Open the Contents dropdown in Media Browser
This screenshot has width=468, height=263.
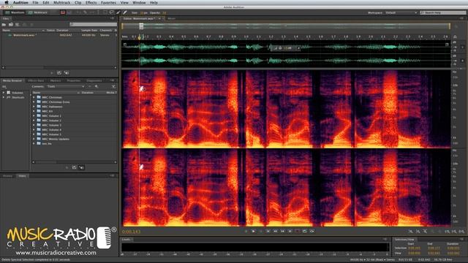(x=66, y=86)
